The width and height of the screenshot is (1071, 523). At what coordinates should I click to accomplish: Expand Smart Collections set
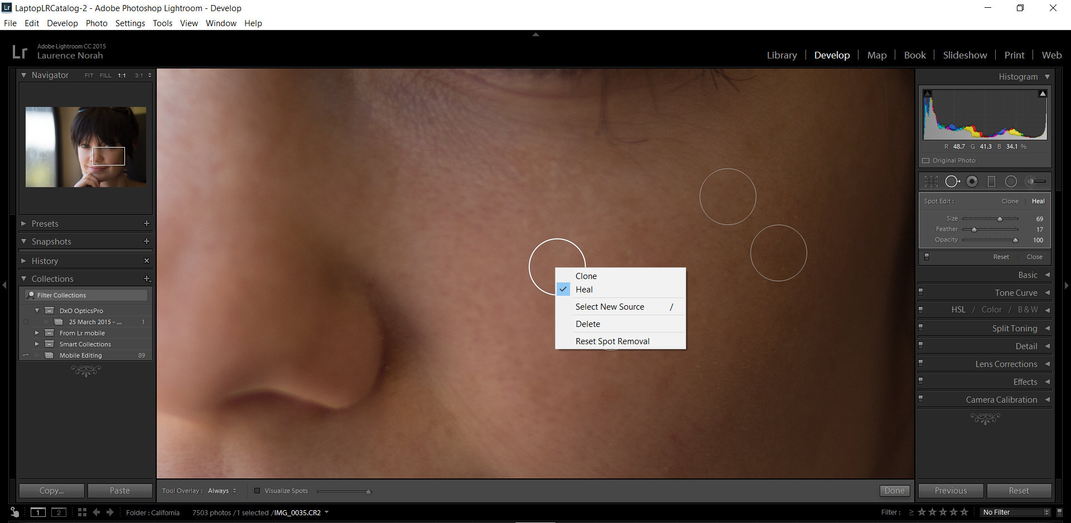(37, 344)
